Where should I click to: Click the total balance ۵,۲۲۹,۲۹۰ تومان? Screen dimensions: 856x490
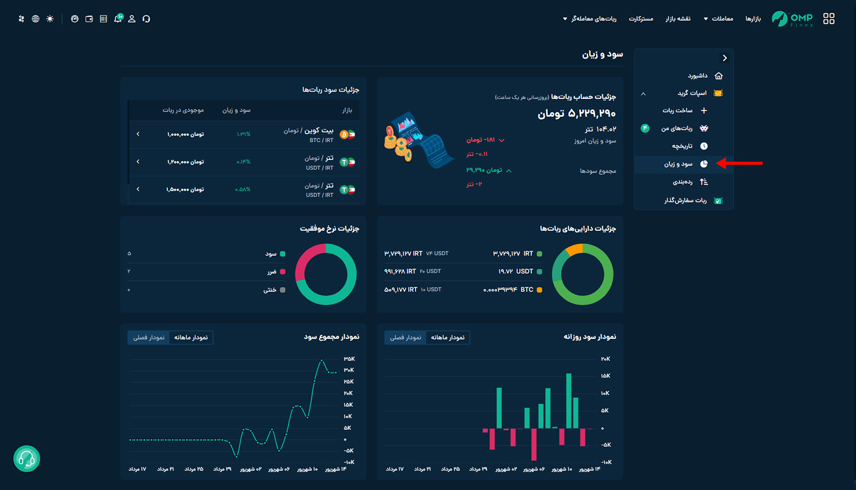(x=577, y=113)
